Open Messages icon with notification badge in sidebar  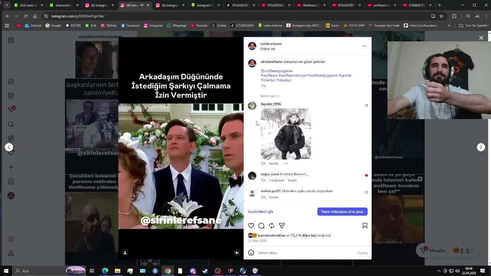pyautogui.click(x=11, y=110)
